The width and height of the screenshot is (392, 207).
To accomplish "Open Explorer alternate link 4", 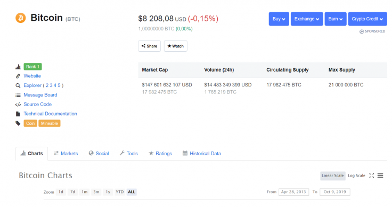I will (x=55, y=85).
